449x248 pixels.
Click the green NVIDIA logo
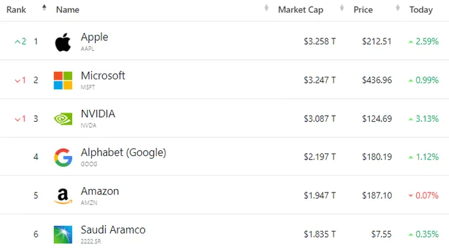click(63, 119)
